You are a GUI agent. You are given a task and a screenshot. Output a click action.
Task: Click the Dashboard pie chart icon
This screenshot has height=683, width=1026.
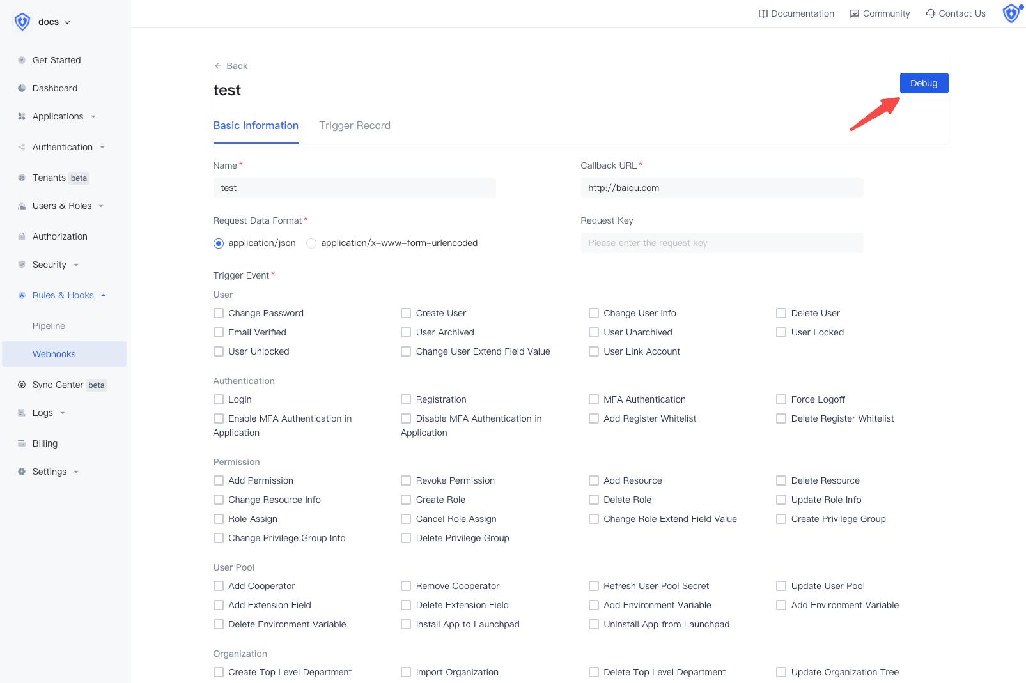pyautogui.click(x=22, y=88)
